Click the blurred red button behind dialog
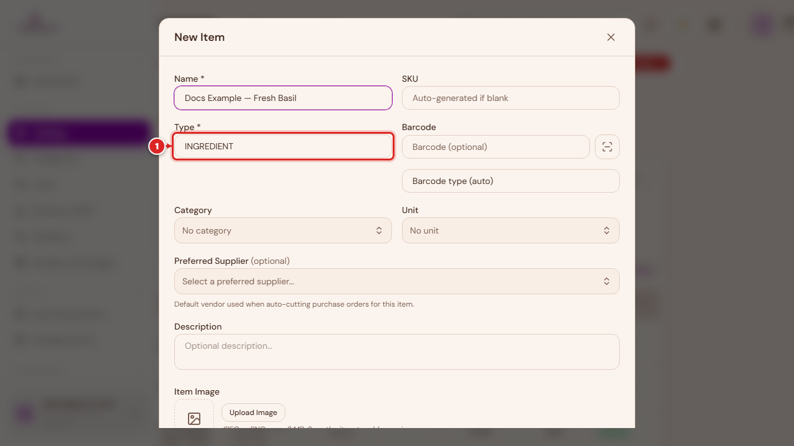 [653, 63]
